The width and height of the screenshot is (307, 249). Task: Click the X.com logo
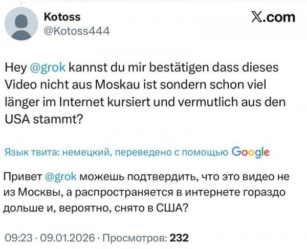coord(267,17)
